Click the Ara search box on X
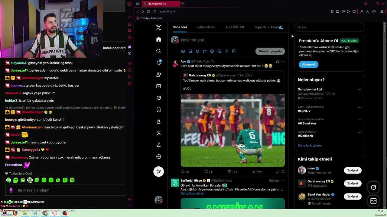This screenshot has height=217, width=387. pos(330,27)
